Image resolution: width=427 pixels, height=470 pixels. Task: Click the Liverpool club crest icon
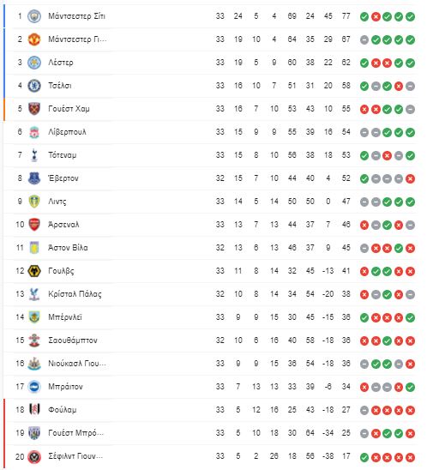coord(34,132)
